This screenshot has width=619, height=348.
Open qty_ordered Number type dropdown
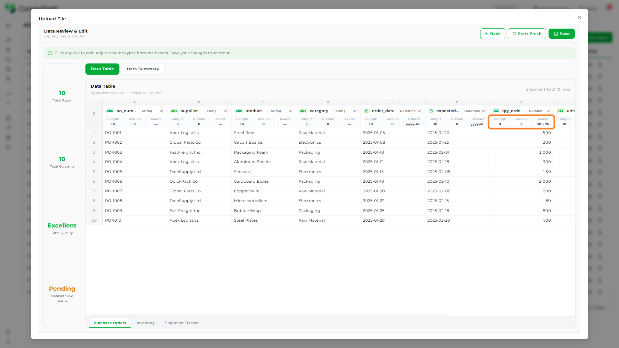pyautogui.click(x=539, y=111)
